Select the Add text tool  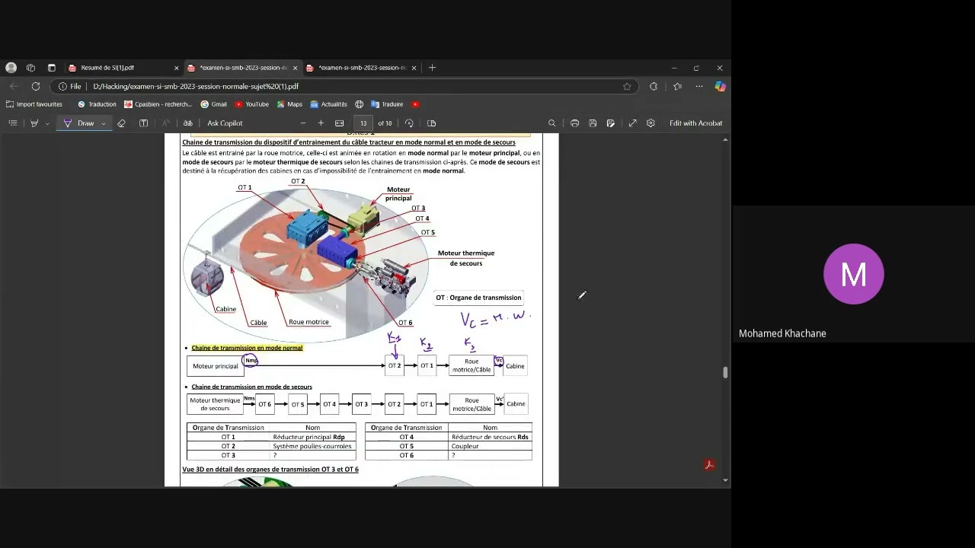[x=143, y=123]
